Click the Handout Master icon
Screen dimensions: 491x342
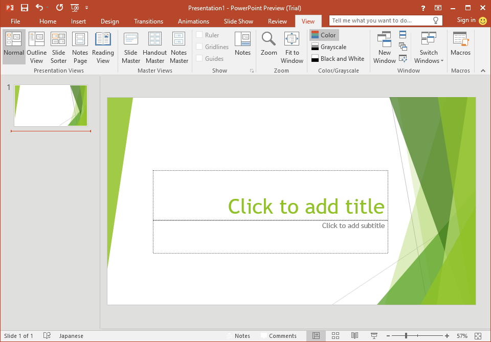tap(154, 47)
